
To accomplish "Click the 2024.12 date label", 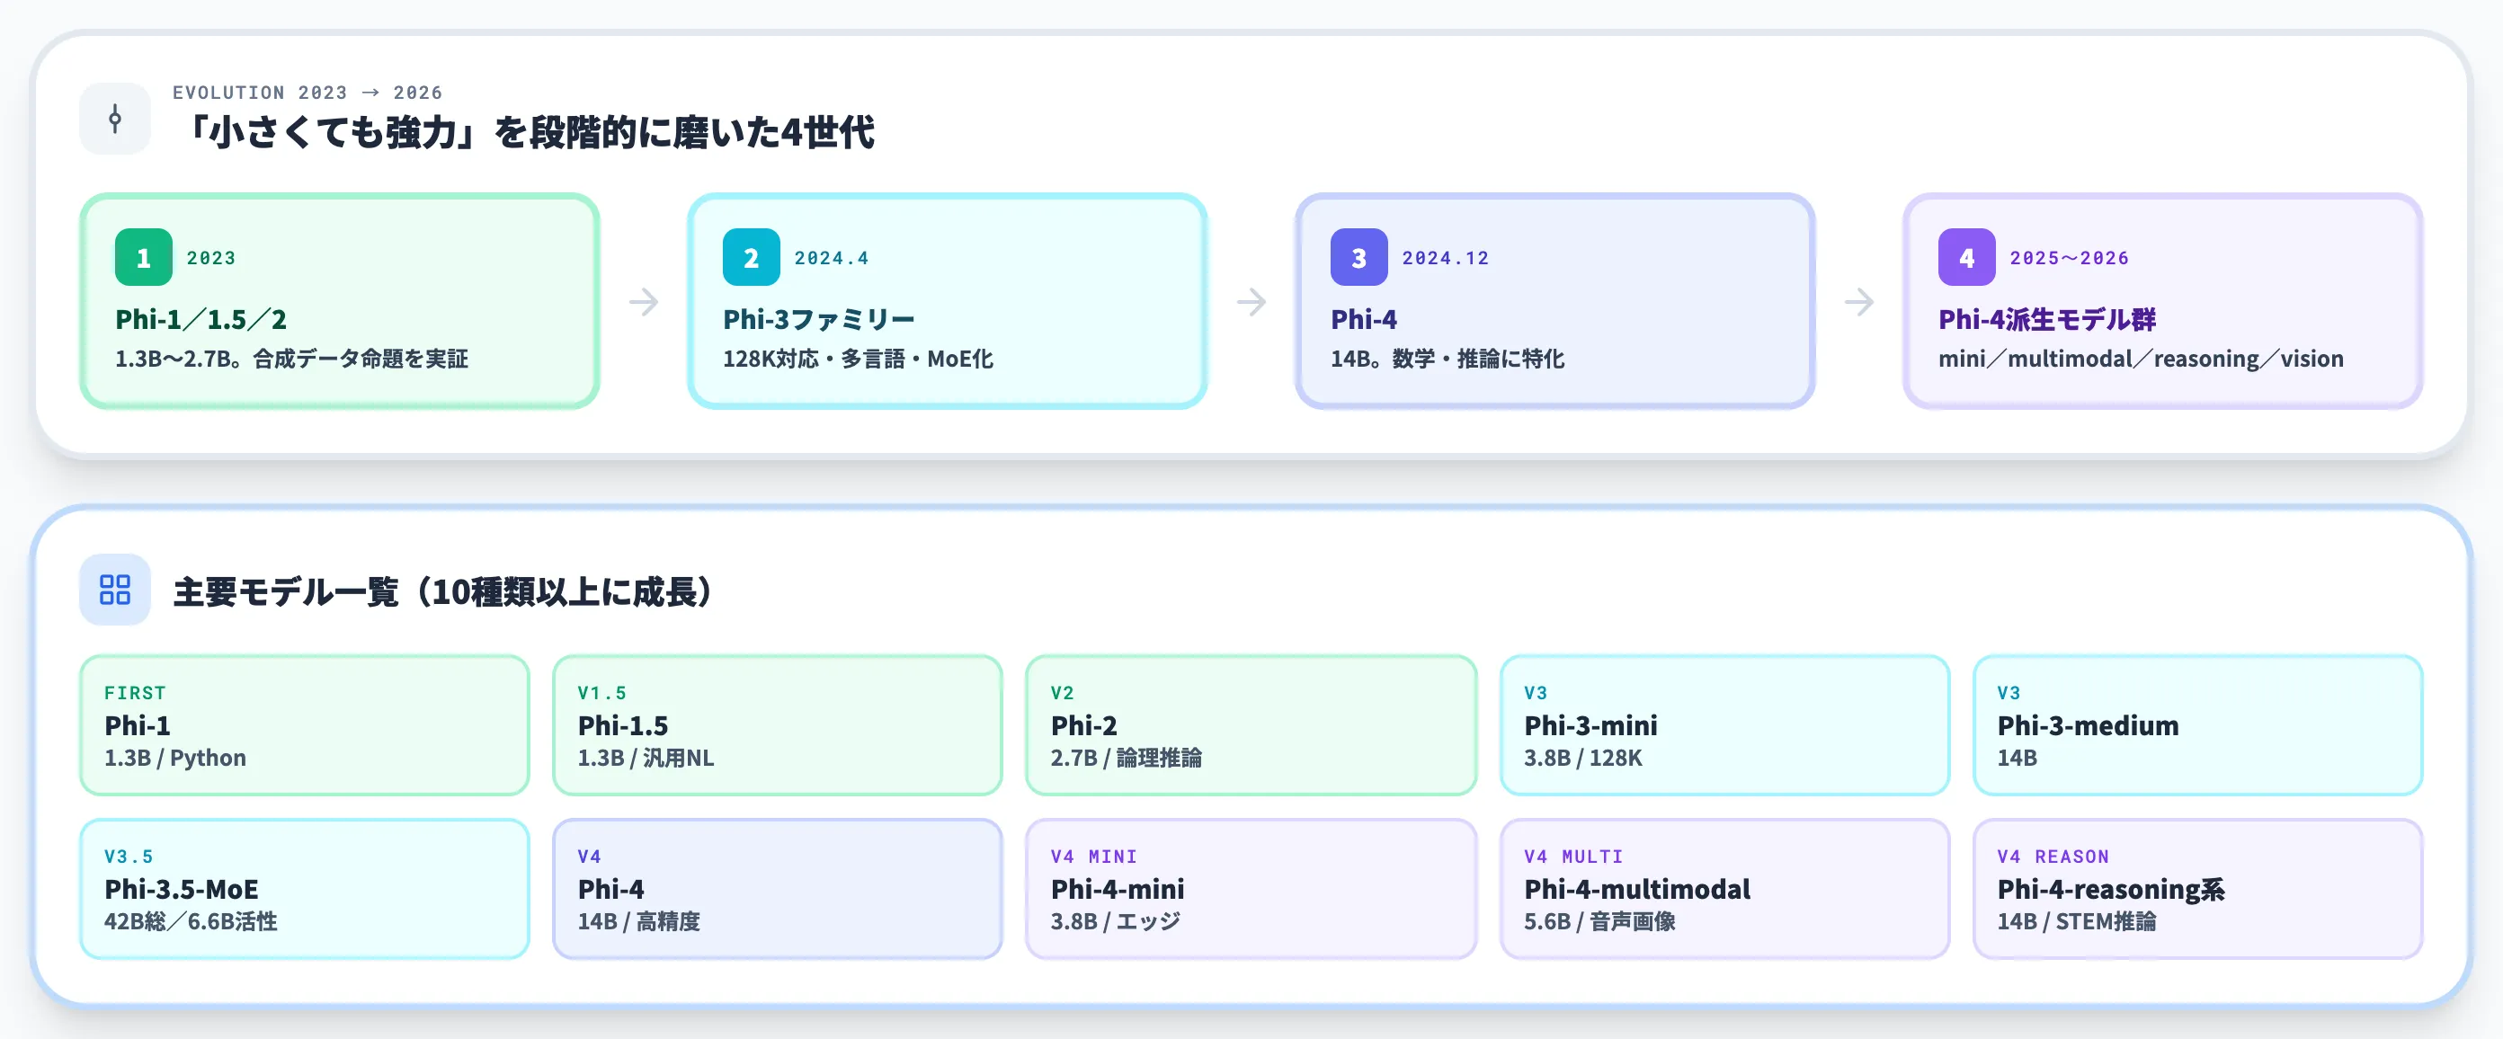I will point(1445,257).
